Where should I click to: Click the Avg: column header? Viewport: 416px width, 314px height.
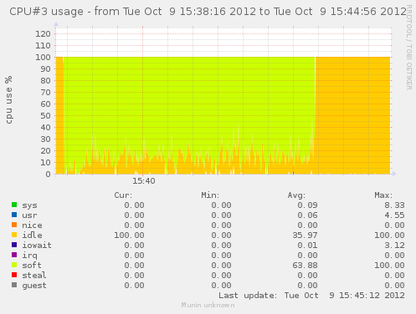(297, 195)
